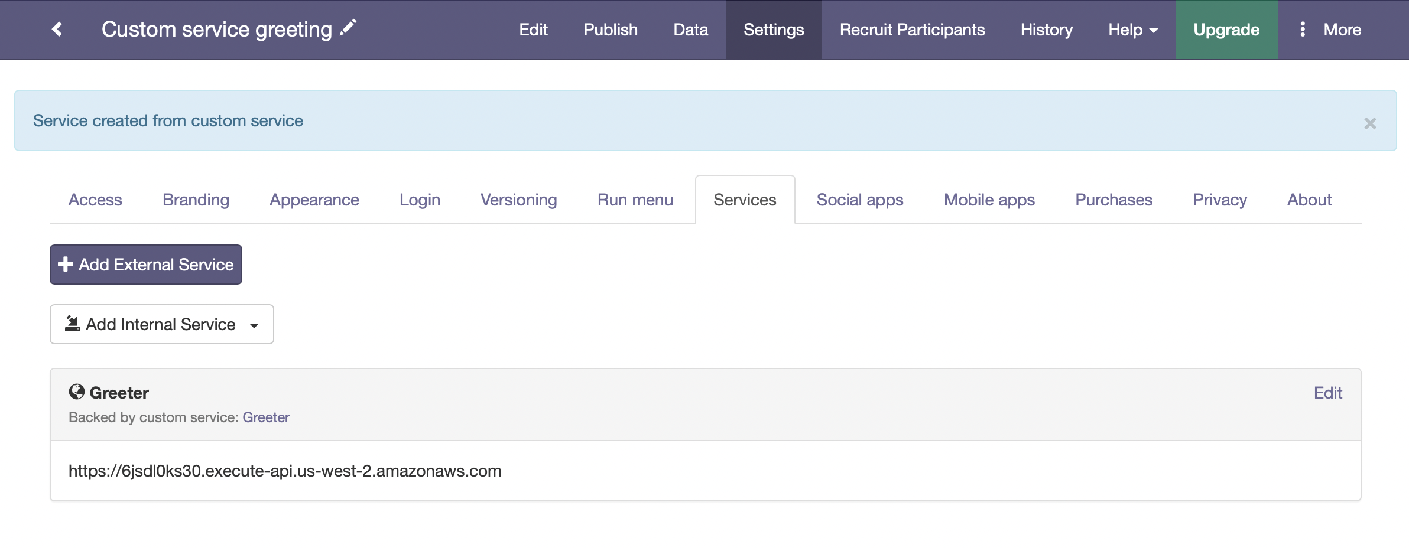Switch to the Privacy tab
The height and width of the screenshot is (548, 1409).
pyautogui.click(x=1219, y=200)
